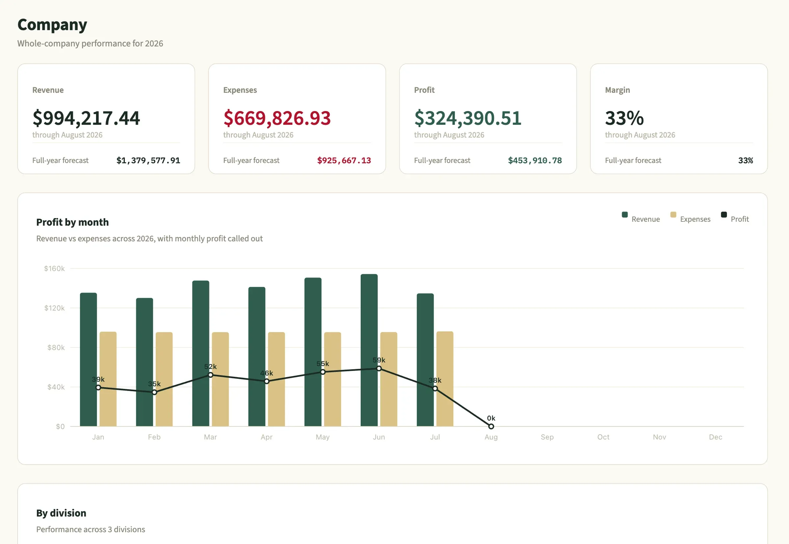
Task: Click the June revenue bar
Action: (369, 350)
